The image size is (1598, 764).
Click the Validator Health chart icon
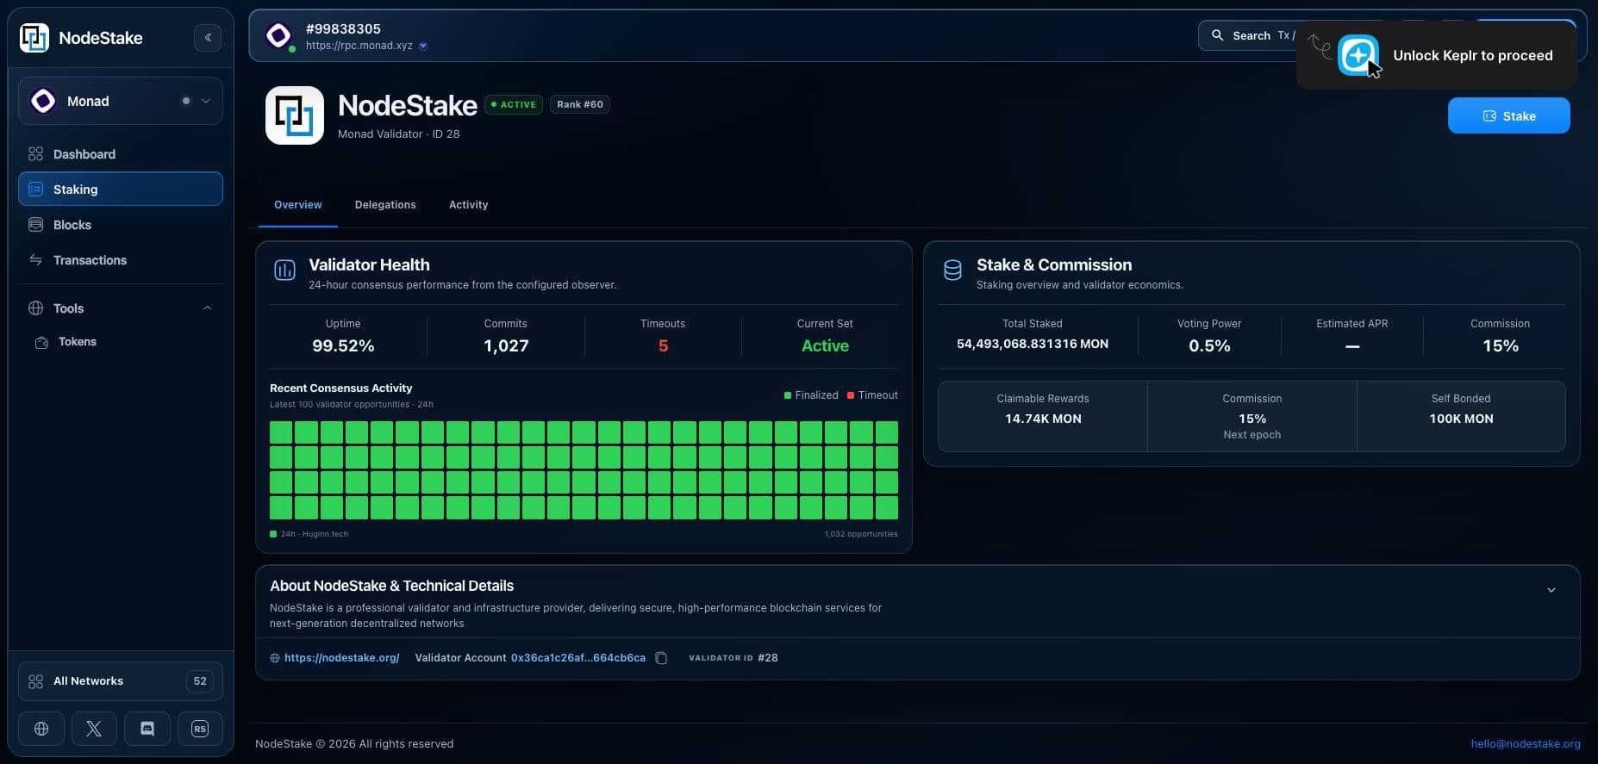tap(284, 270)
